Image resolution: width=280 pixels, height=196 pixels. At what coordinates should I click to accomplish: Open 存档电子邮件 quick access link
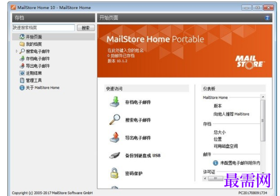(x=138, y=102)
